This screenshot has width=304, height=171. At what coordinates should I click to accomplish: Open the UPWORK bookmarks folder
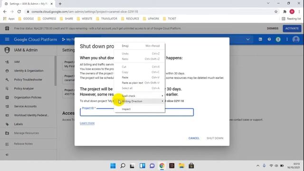(151, 19)
